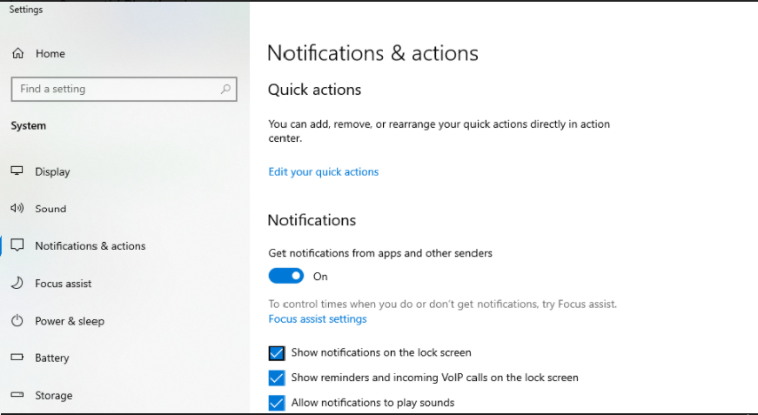Image resolution: width=758 pixels, height=415 pixels.
Task: Click the search magnifier icon
Action: pyautogui.click(x=225, y=89)
